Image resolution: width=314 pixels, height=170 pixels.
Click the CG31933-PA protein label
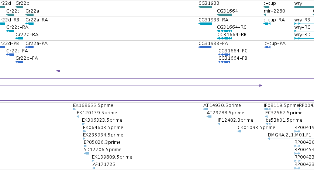click(x=213, y=44)
